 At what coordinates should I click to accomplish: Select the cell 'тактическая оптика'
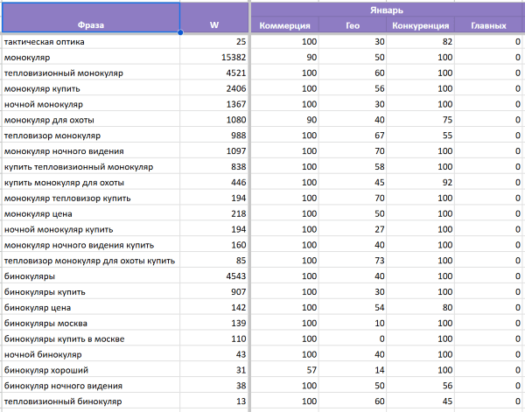coord(91,42)
